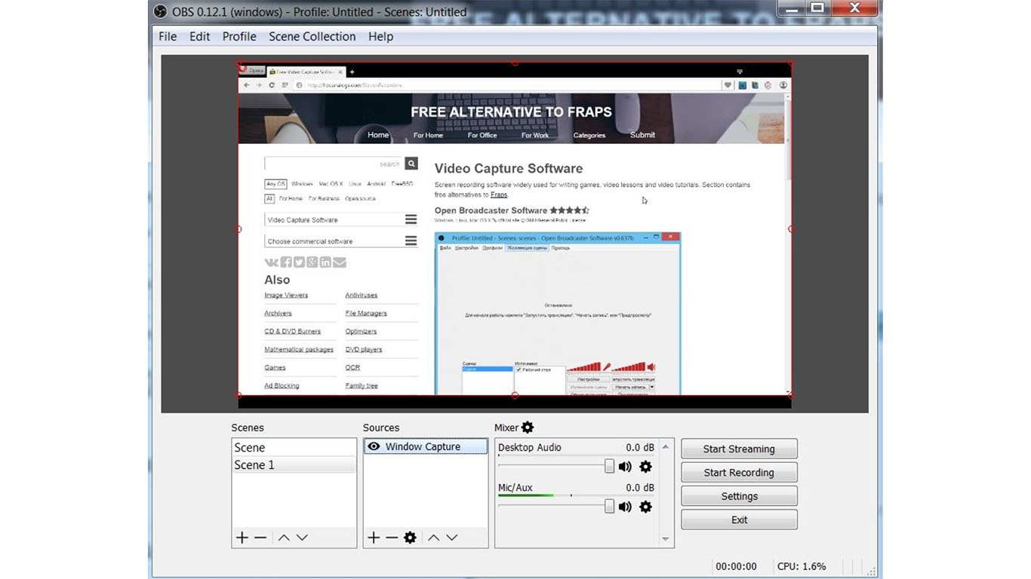Click the Mic/Aux 0.0 dB value
This screenshot has height=579, width=1031.
point(640,488)
